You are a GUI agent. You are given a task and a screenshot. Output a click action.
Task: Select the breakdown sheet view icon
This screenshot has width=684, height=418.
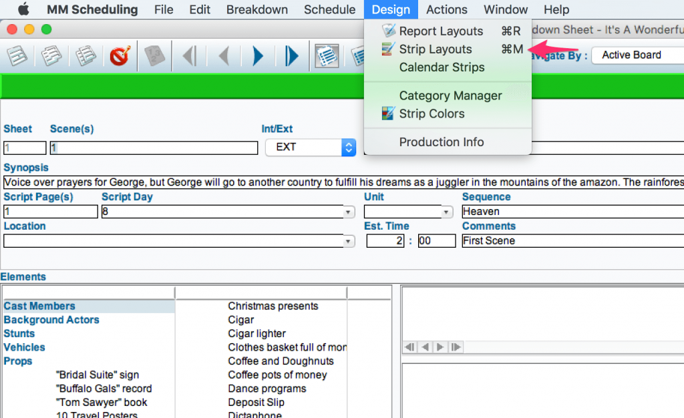pyautogui.click(x=327, y=56)
